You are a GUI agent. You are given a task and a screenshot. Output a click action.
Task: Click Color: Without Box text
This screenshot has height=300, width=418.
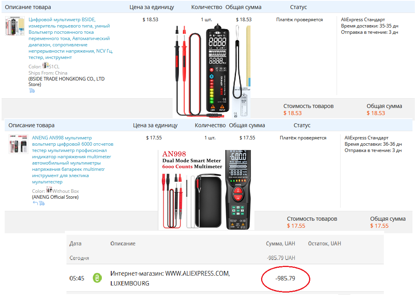click(x=55, y=190)
